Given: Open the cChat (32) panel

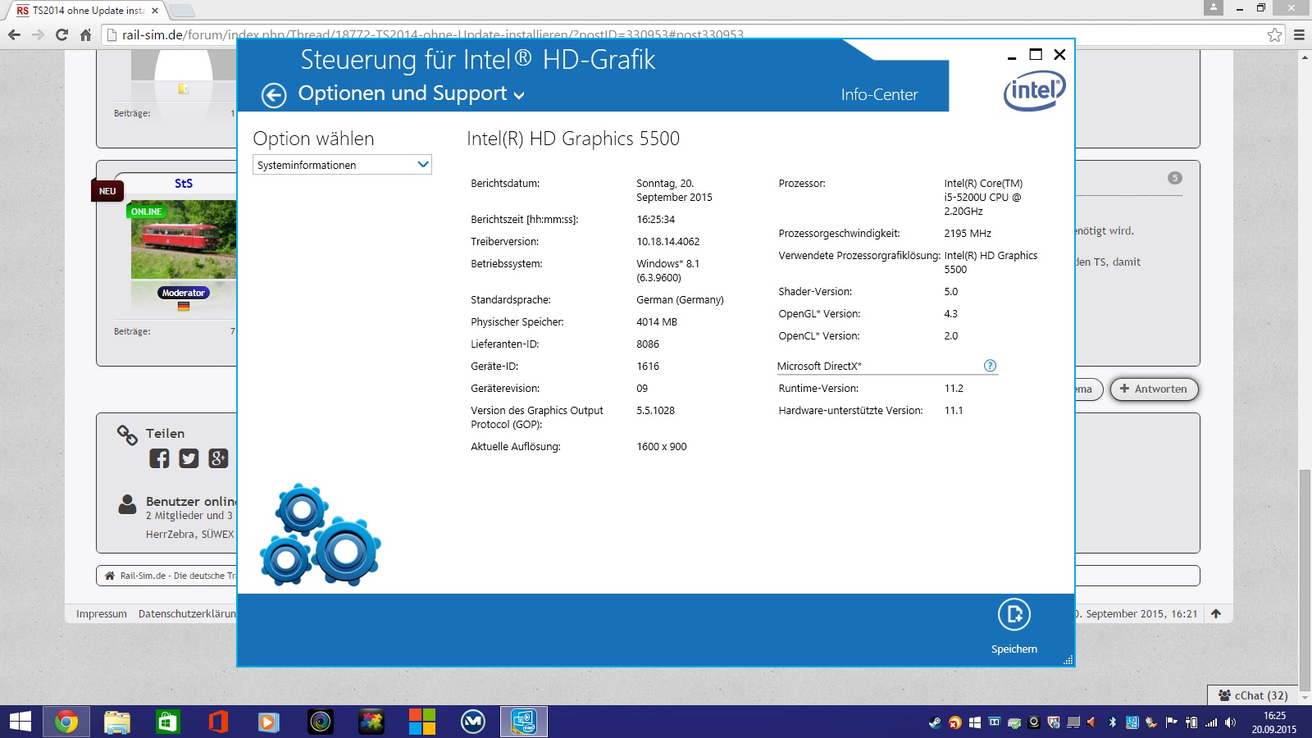Looking at the screenshot, I should point(1253,695).
